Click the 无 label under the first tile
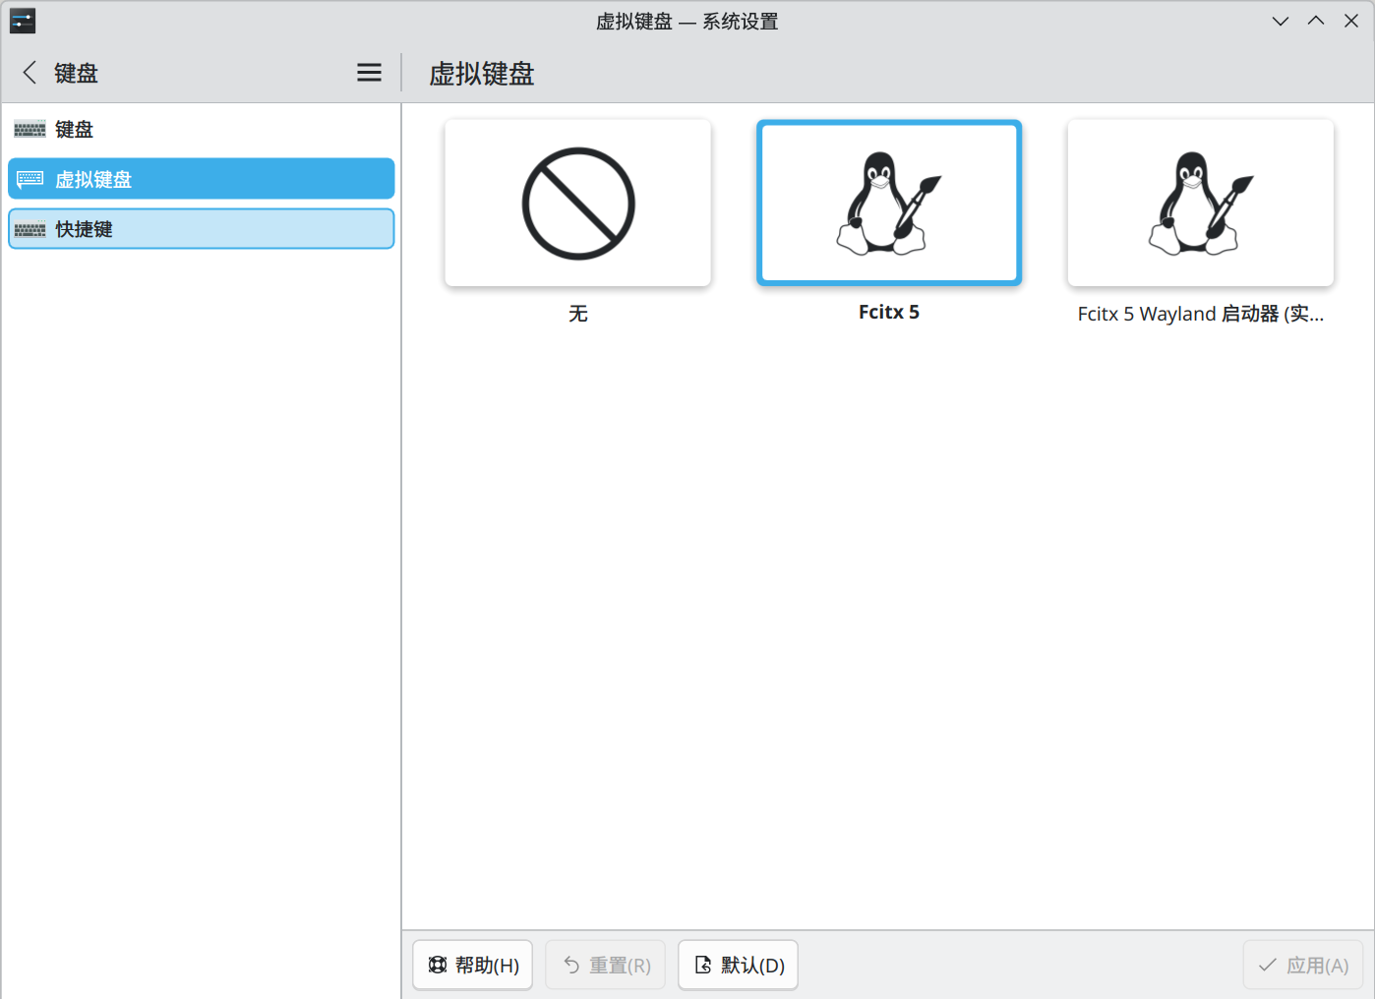 pyautogui.click(x=577, y=314)
